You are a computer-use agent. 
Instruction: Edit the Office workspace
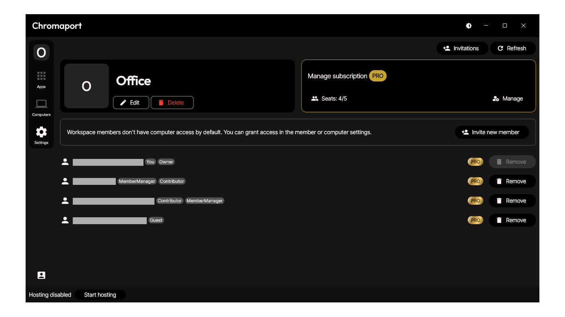click(130, 103)
